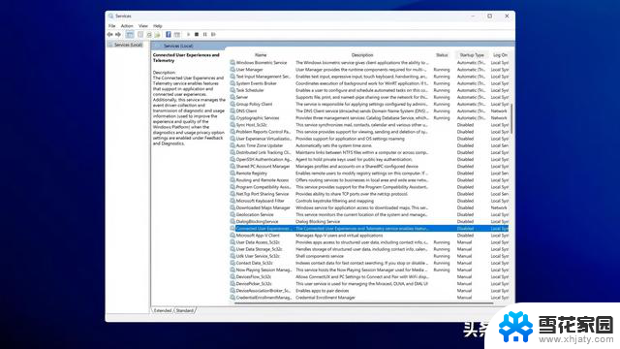Viewport: 620px width, 349px height.
Task: Click the Forward arrow toolbar icon
Action: click(118, 35)
